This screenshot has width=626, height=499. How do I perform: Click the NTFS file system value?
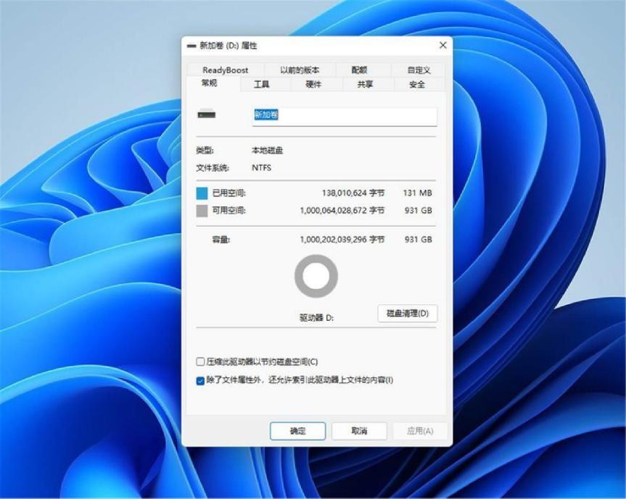(x=262, y=168)
